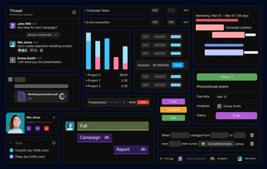This screenshot has height=169, width=267.
Task: Toggle the billable dollar sign icon
Action: pos(124,102)
